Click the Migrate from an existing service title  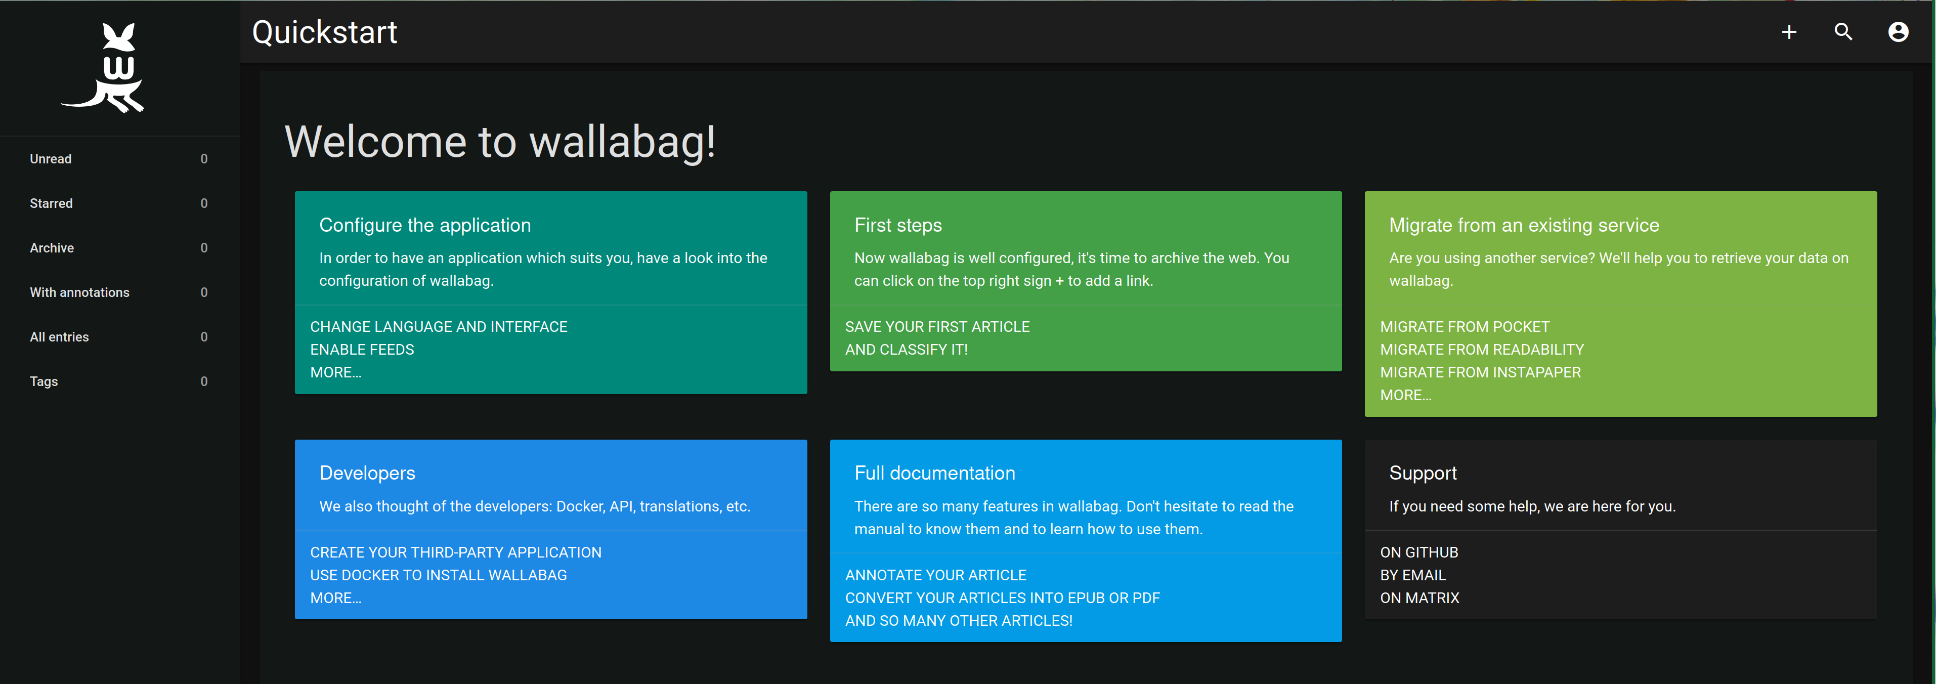tap(1523, 225)
